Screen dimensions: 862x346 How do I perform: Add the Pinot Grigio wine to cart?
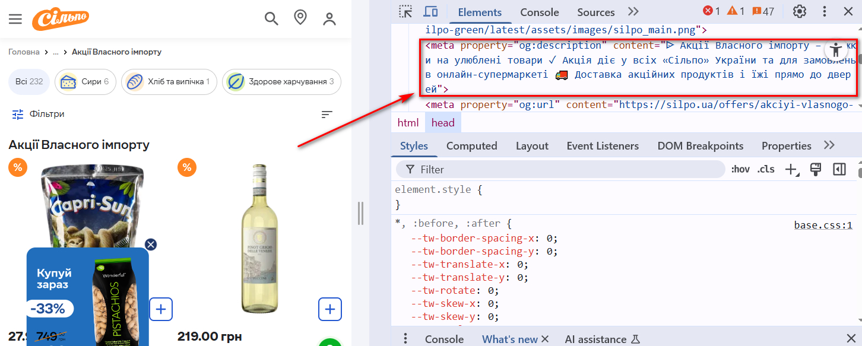(x=330, y=309)
